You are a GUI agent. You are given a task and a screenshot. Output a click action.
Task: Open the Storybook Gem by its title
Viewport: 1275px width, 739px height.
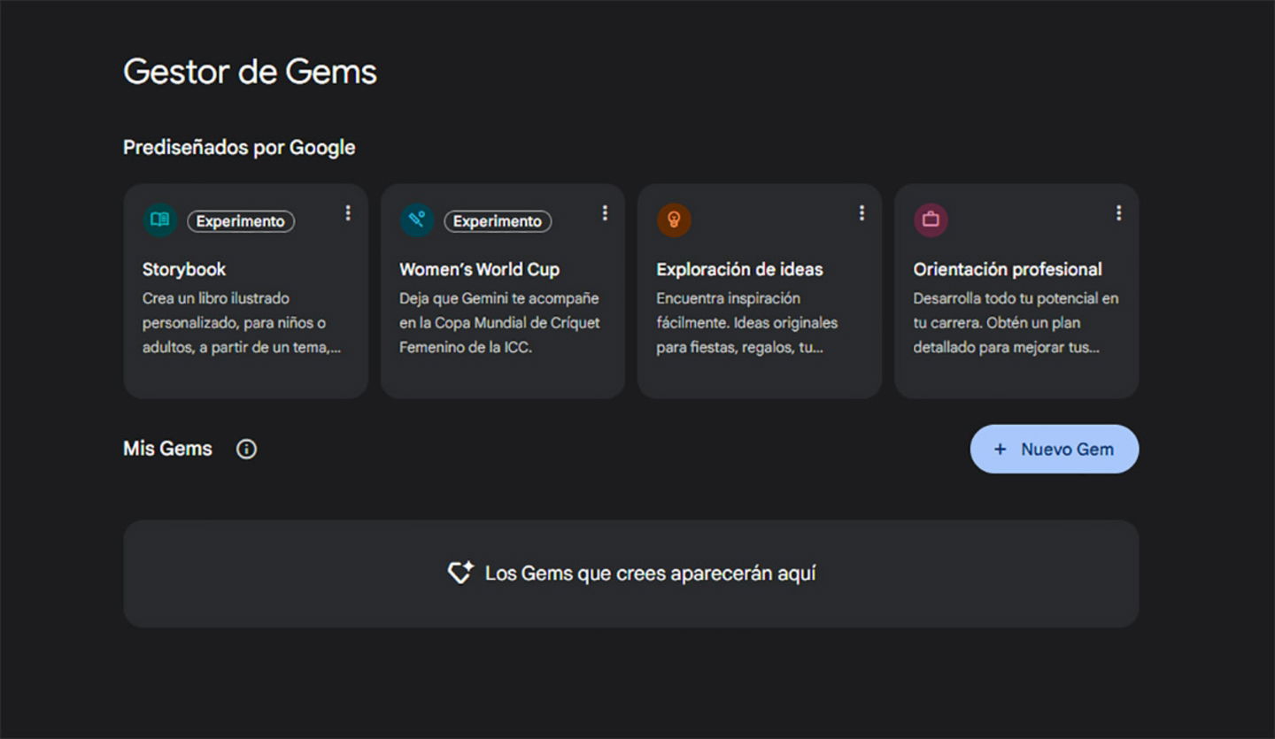pos(184,269)
